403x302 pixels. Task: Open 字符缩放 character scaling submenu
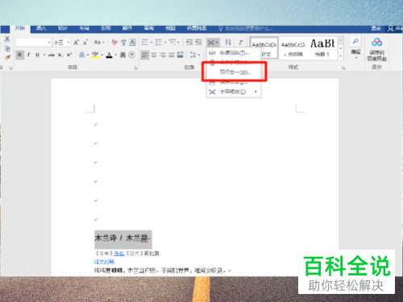[x=234, y=92]
